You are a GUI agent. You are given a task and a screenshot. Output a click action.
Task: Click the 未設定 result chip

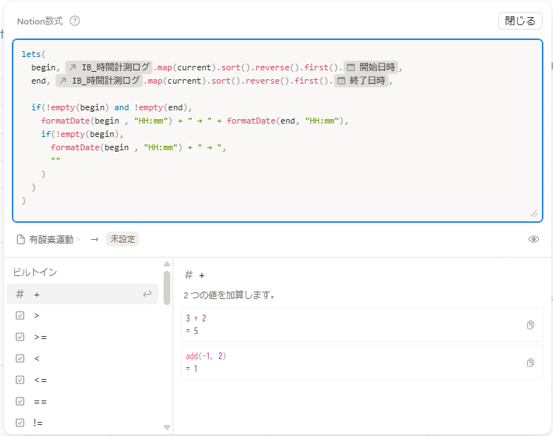click(x=122, y=239)
